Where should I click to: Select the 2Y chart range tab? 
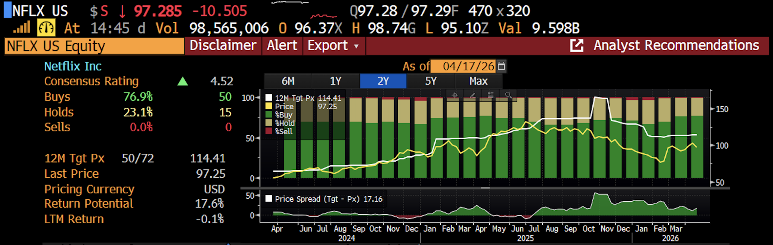pos(383,81)
